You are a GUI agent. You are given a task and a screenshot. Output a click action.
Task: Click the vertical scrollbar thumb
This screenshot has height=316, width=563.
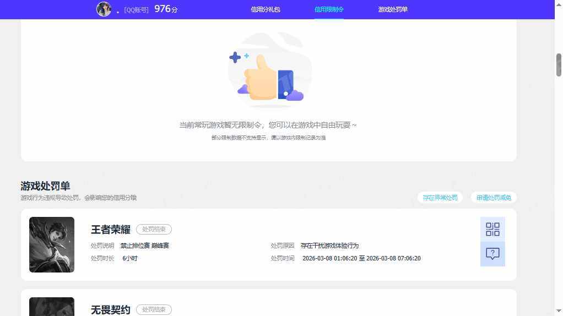[559, 65]
